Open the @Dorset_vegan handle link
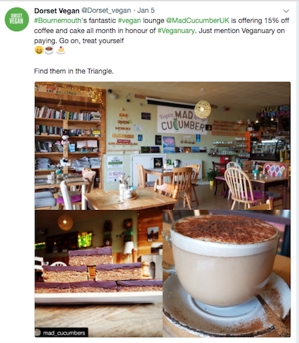 [x=106, y=11]
